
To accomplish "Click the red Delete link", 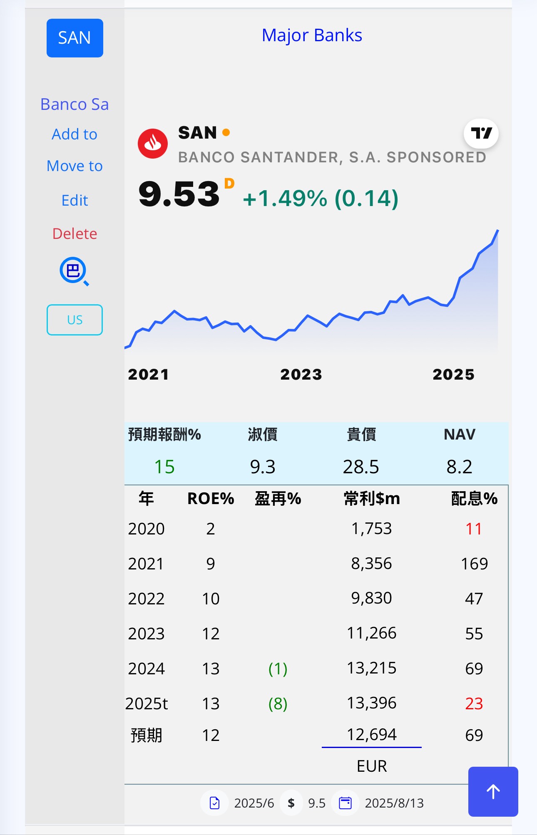I will (75, 234).
